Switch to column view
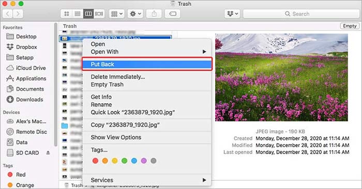362x189 pixels. pyautogui.click(x=88, y=14)
